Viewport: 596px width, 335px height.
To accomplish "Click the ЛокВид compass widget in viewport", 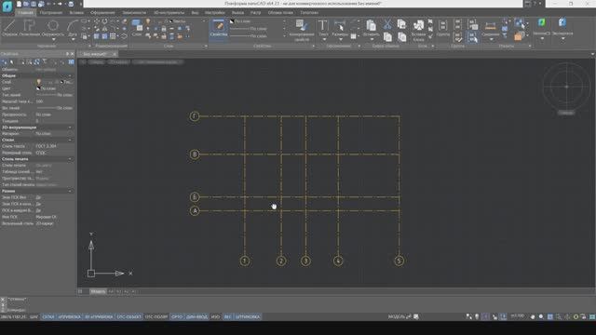I will [x=566, y=87].
